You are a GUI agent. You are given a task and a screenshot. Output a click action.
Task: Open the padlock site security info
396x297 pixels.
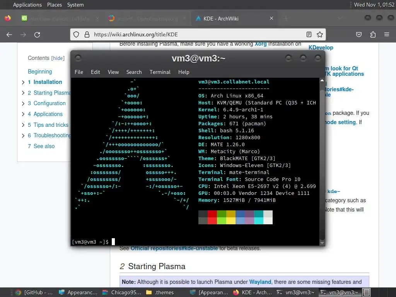87,34
